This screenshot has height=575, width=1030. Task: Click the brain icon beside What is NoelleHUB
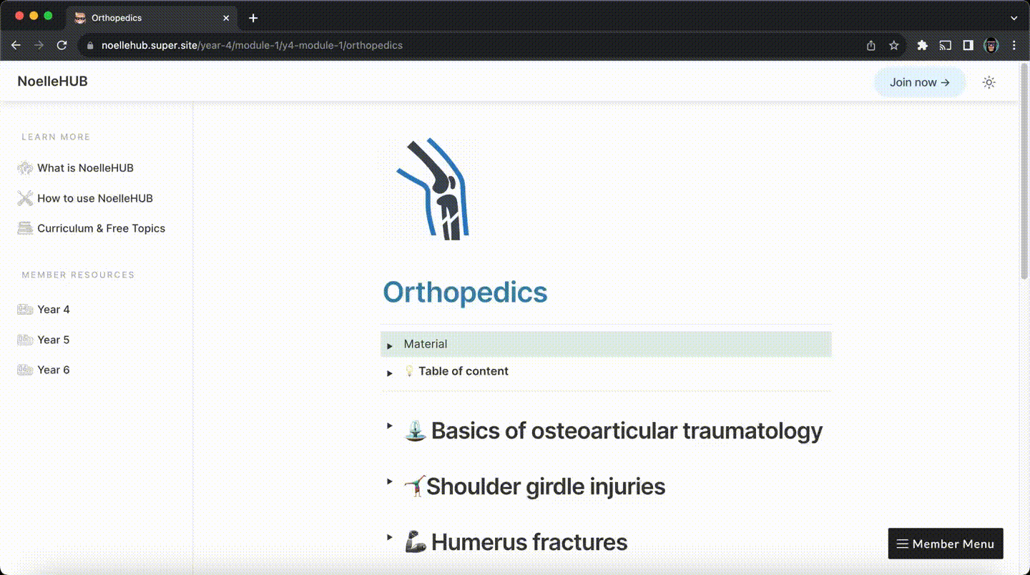[x=25, y=168]
